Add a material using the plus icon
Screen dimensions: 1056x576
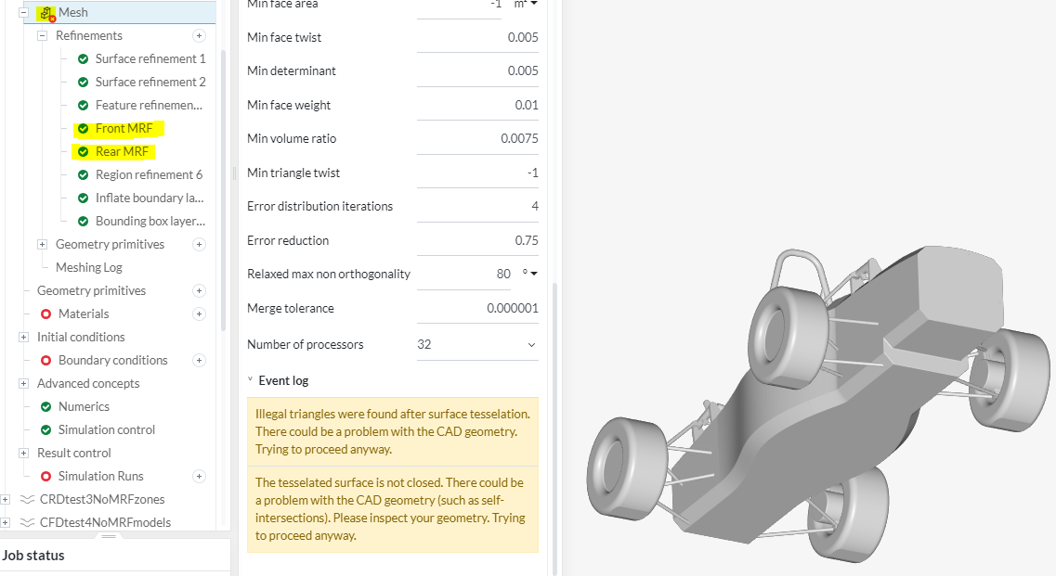point(199,314)
